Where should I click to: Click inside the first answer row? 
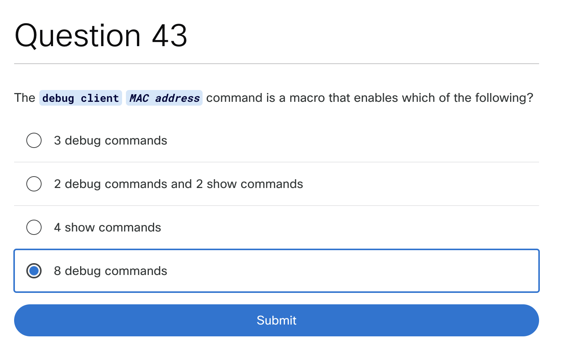point(267,140)
